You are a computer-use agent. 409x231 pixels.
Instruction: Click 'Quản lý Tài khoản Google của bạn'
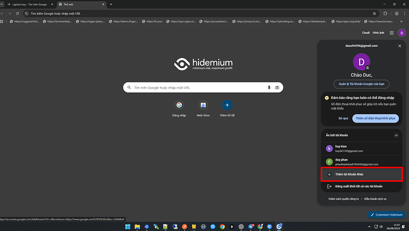(361, 84)
